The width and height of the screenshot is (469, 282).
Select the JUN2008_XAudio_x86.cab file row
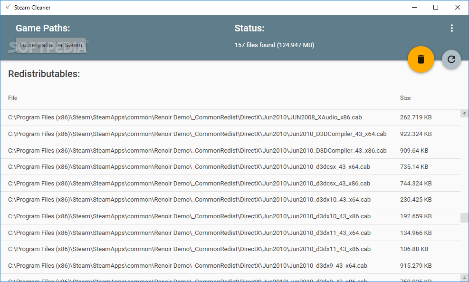(190, 117)
